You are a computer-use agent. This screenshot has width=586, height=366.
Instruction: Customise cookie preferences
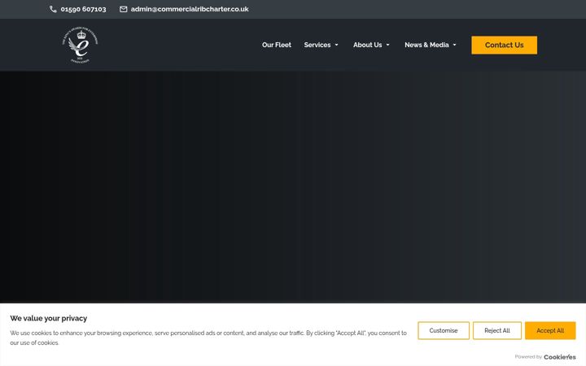pos(444,330)
